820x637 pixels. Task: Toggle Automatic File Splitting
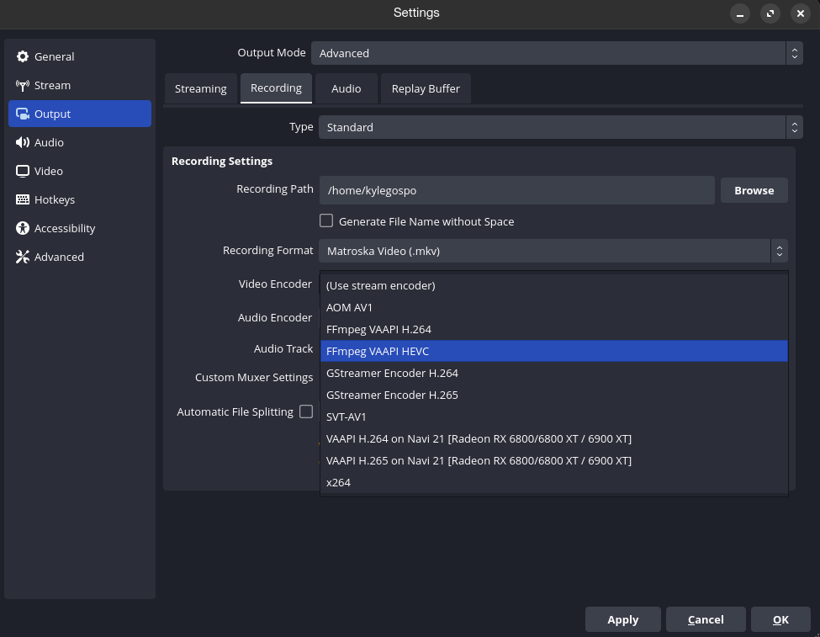306,411
